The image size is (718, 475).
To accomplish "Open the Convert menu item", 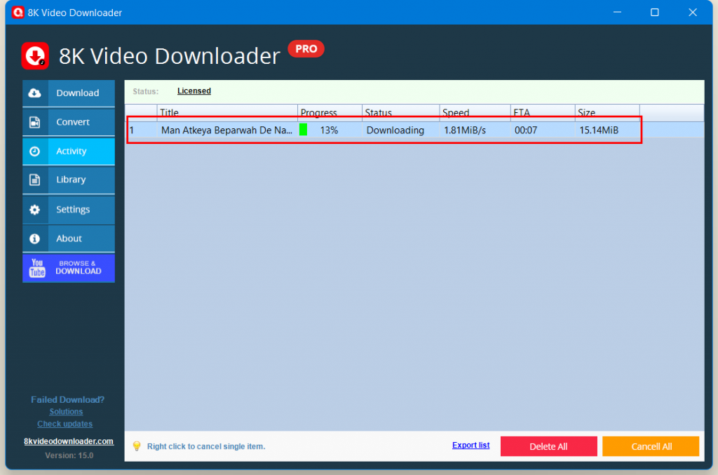I will pyautogui.click(x=69, y=122).
